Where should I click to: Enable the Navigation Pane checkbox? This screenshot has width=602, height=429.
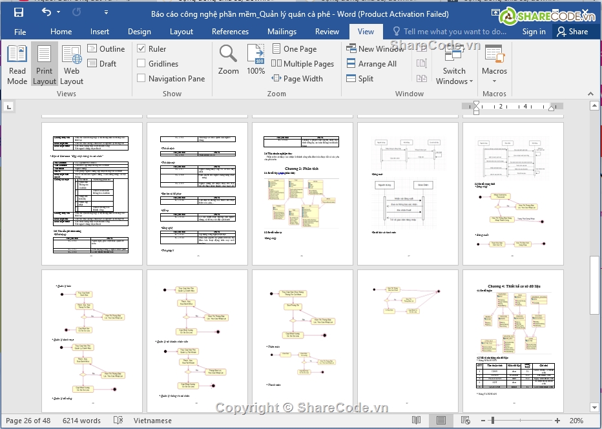[x=141, y=78]
